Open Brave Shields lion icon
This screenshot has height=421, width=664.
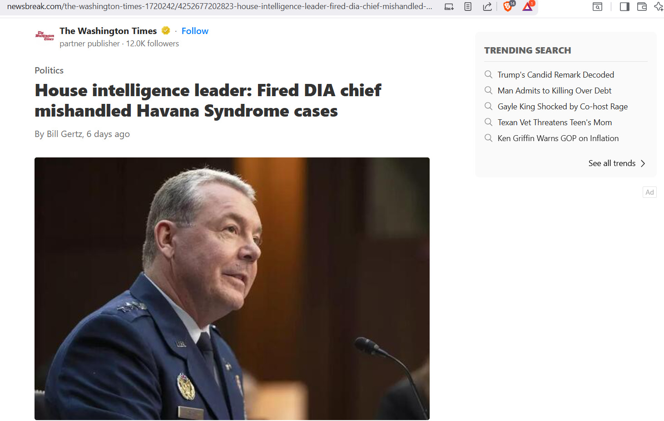point(508,6)
